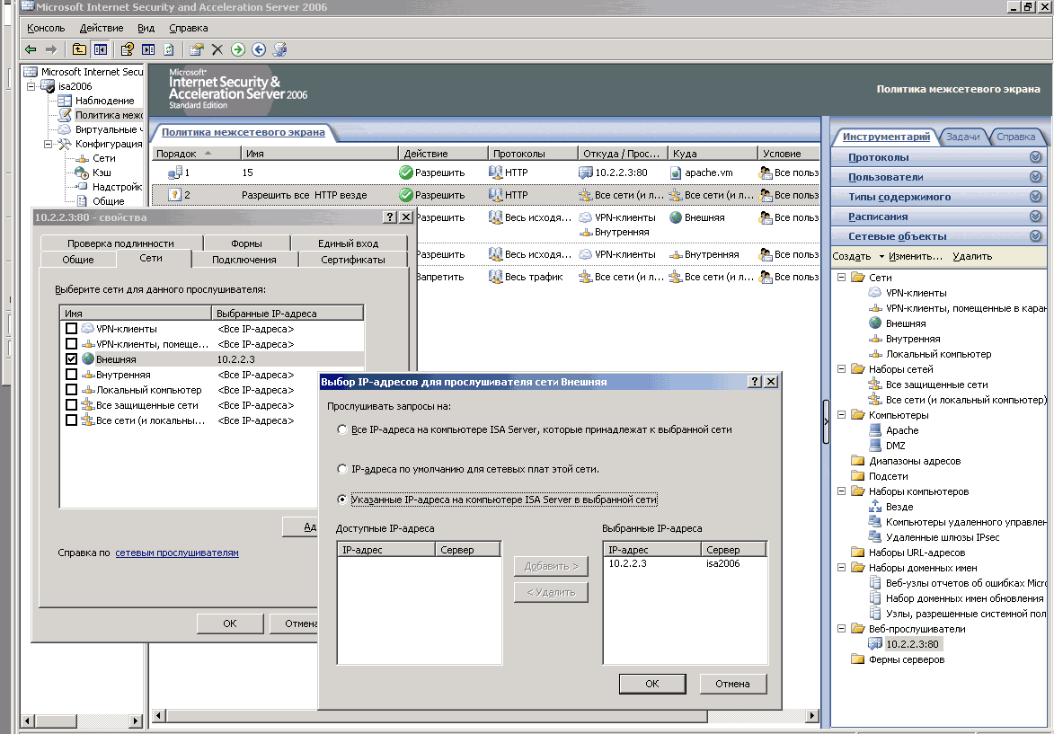This screenshot has width=1054, height=734.
Task: Click the Edit Selected Rule toolbar icon
Action: [x=196, y=49]
